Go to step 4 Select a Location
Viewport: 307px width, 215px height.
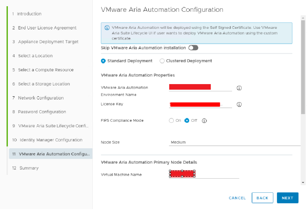coord(32,56)
